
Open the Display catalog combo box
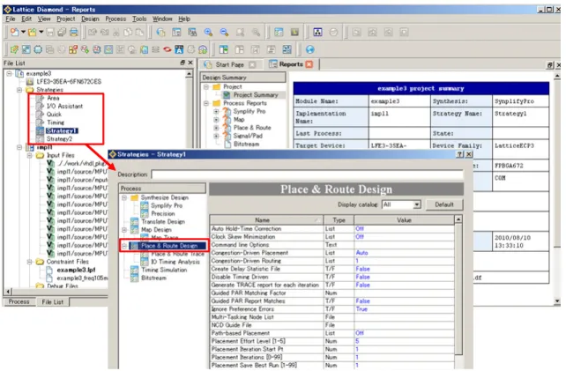pyautogui.click(x=401, y=204)
